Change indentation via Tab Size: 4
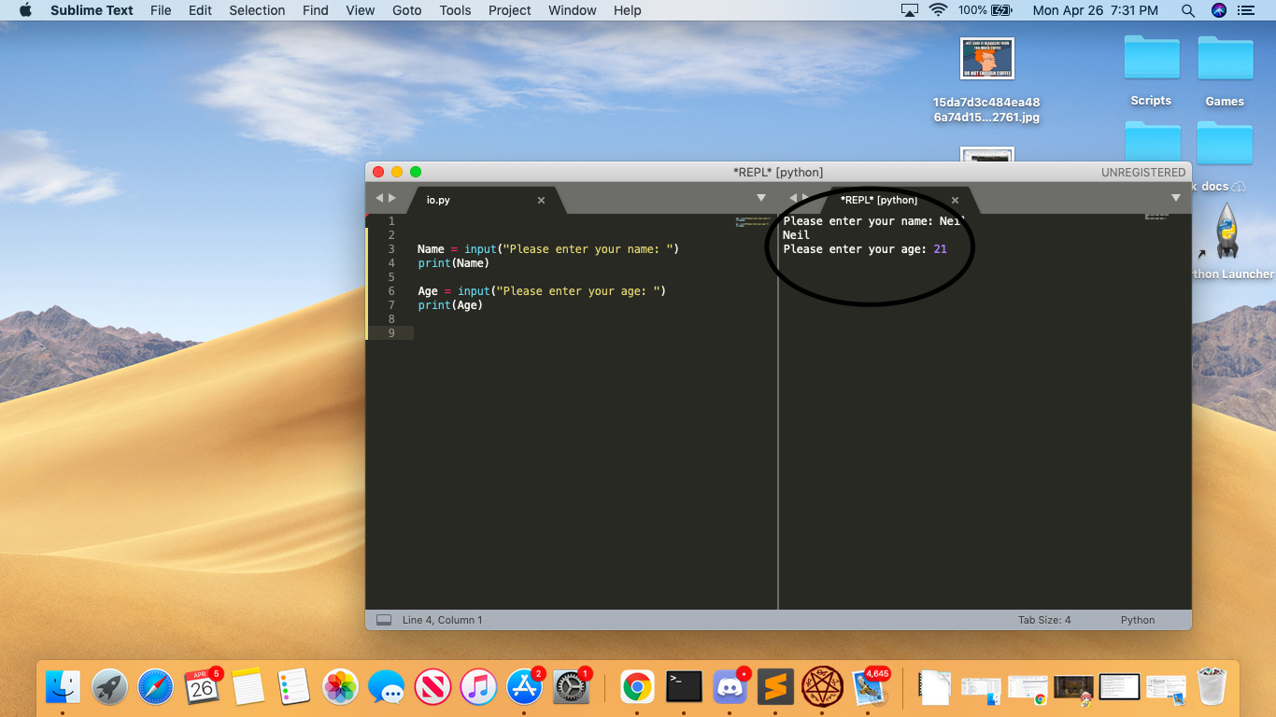1276x717 pixels. pyautogui.click(x=1044, y=620)
